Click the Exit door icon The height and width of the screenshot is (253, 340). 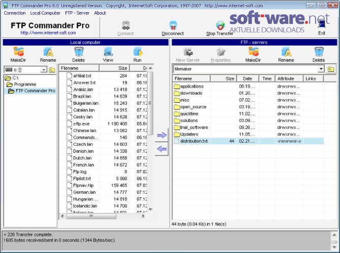322,24
